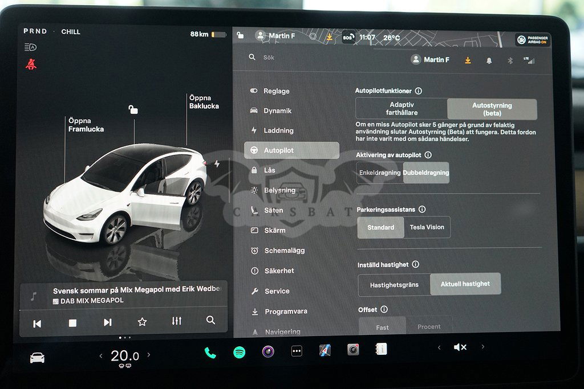Tap the car controls icon
584x389 pixels.
coord(37,358)
